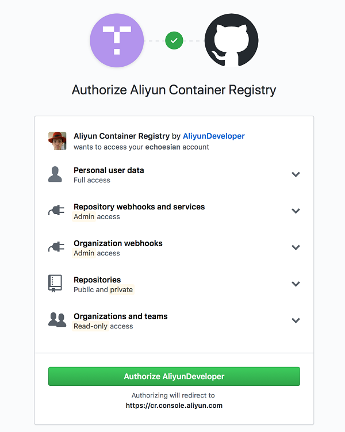Click the Personal user data person icon

[x=56, y=175]
